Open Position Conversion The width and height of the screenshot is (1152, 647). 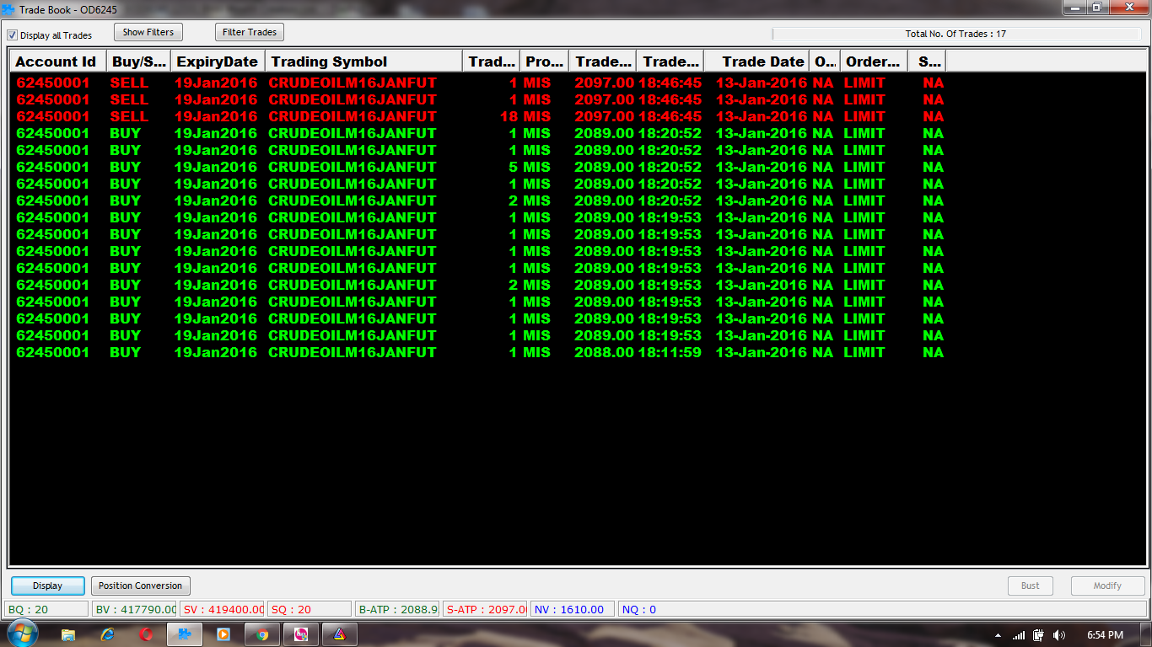pos(140,586)
